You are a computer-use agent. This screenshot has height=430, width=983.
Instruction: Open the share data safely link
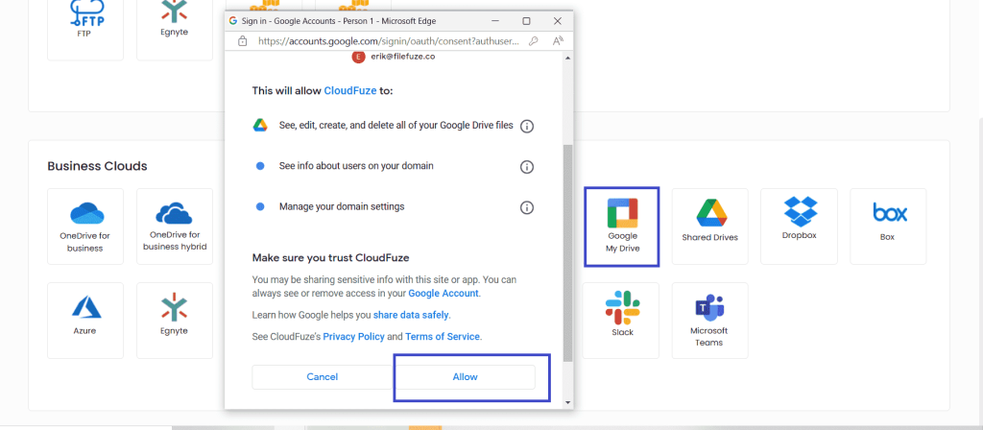(411, 315)
